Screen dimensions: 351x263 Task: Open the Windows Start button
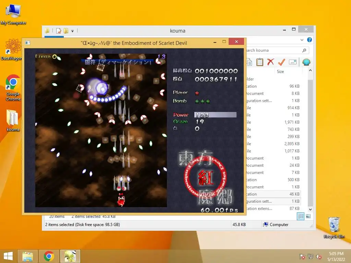pyautogui.click(x=8, y=256)
